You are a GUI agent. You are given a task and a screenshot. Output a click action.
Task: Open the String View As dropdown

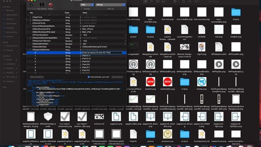point(111,5)
